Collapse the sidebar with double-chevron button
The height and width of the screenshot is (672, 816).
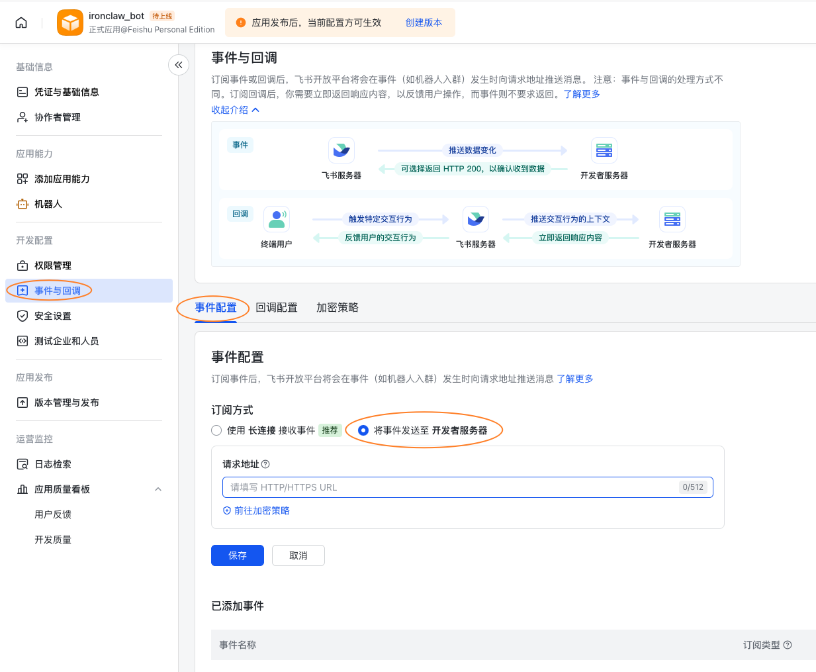(x=179, y=65)
